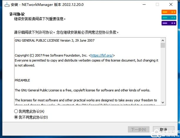Click the title bar text NETworkManager 版本
180x138 pixels.
coord(41,5)
